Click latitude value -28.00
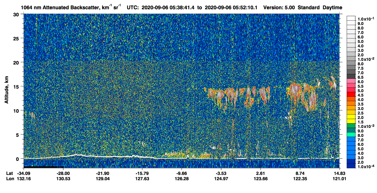The height and width of the screenshot is (193, 377). pos(63,173)
